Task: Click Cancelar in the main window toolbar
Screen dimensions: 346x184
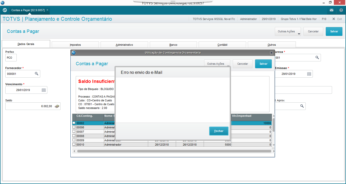Action: point(313,31)
